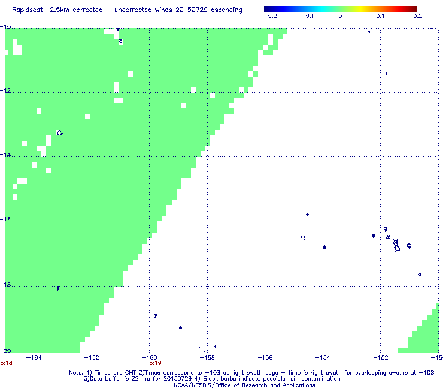Click the -164 longitude axis label

click(x=34, y=358)
